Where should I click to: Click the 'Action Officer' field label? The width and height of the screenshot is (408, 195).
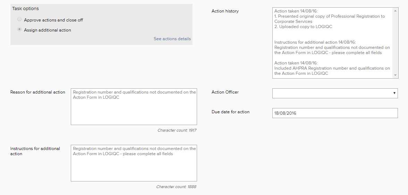pos(225,92)
